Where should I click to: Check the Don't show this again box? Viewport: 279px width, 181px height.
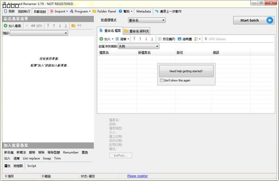click(x=161, y=80)
